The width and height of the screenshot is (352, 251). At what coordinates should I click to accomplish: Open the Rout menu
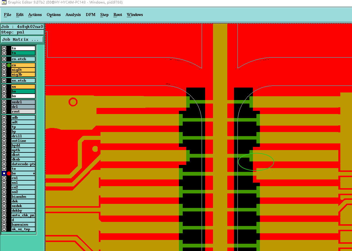tap(118, 15)
